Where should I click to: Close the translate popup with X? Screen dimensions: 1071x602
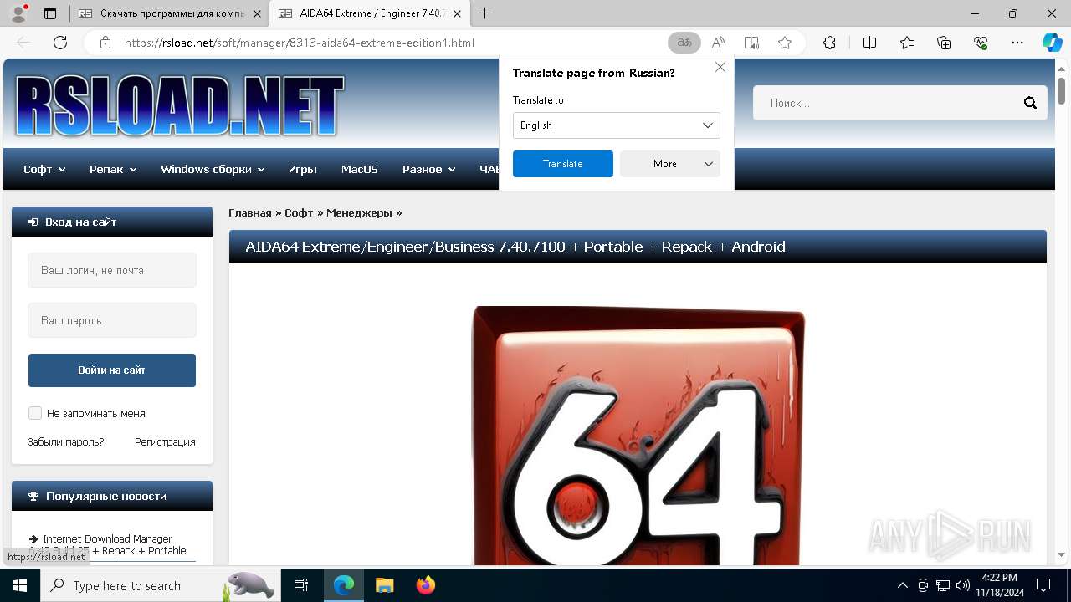point(720,67)
